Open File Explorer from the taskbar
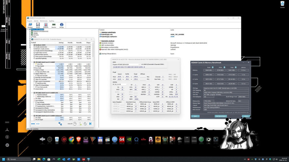The width and height of the screenshot is (289, 162). click(39, 159)
